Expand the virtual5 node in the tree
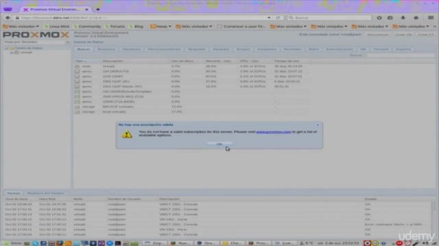The height and width of the screenshot is (246, 439). pos(12,53)
